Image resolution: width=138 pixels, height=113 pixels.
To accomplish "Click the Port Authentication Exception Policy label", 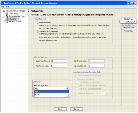I will [87, 72].
